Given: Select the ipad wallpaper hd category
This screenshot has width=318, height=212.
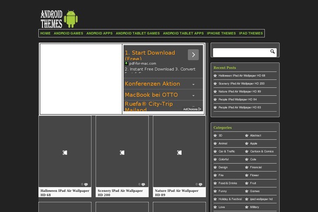Looking at the screenshot, I should pyautogui.click(x=261, y=199).
